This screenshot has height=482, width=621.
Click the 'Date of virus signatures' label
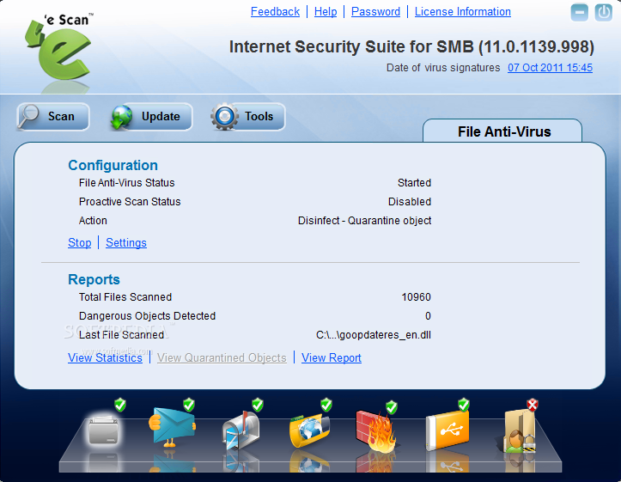pos(443,68)
